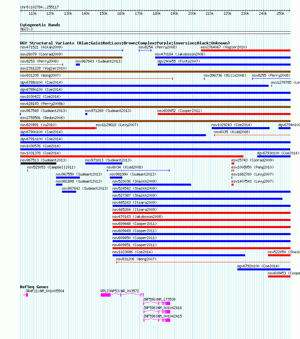Click the esv25743 (Conrad2009) label
This screenshot has width=300, height=339.
(252, 160)
